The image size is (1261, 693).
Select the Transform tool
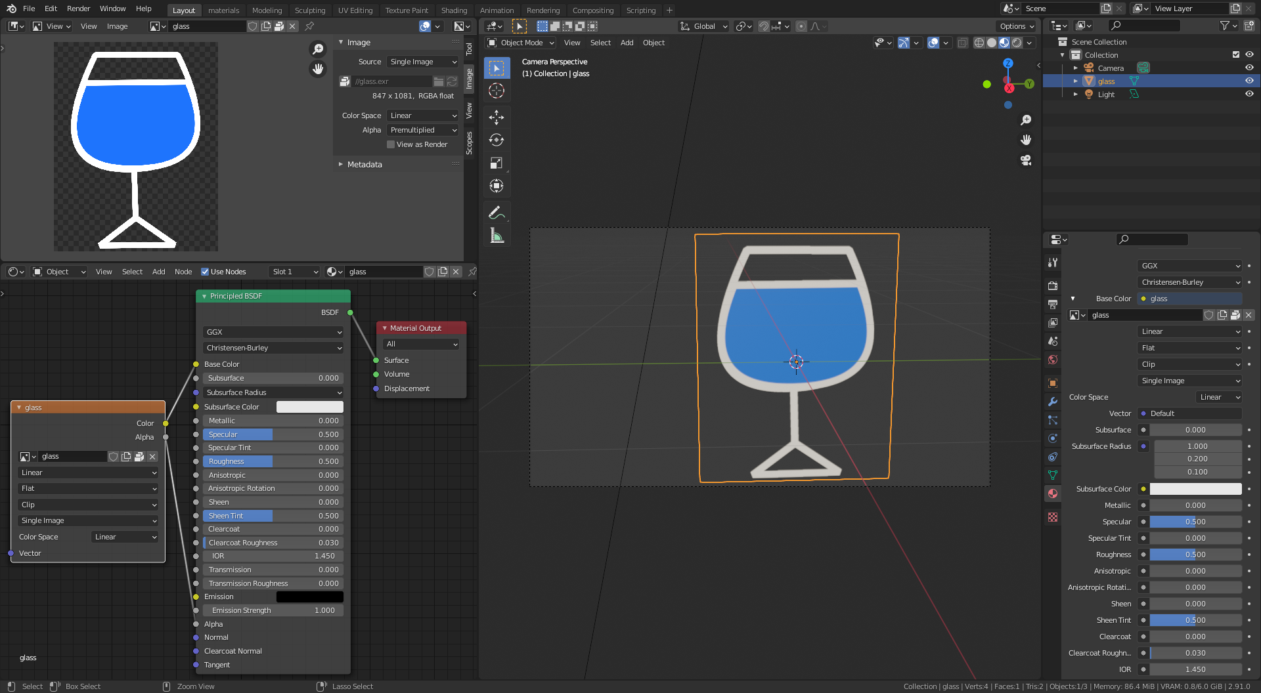pos(497,186)
